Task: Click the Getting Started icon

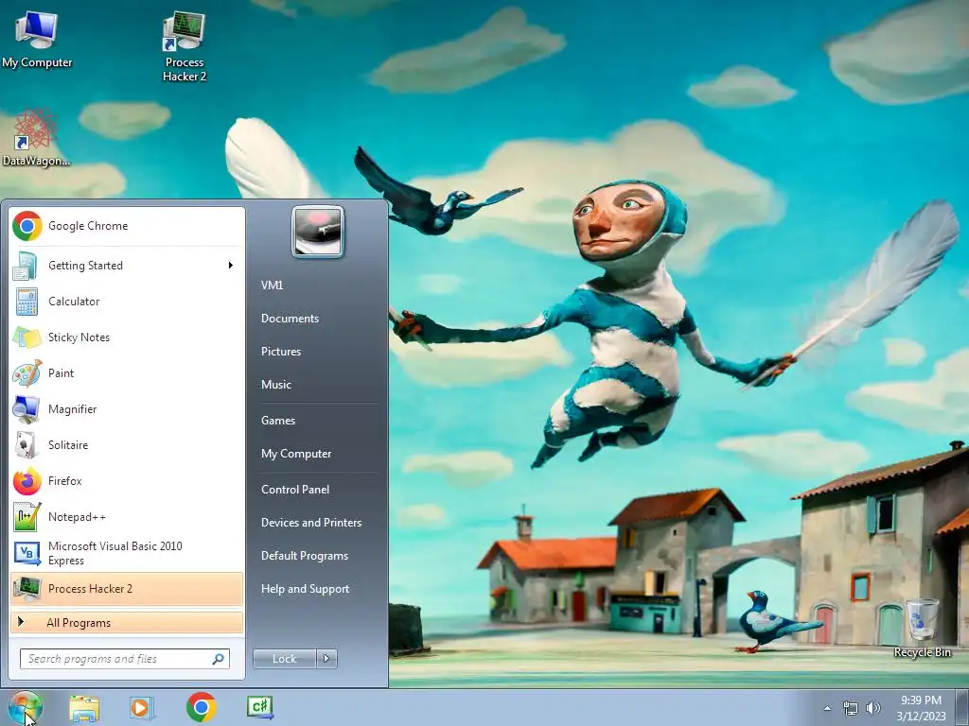Action: (x=26, y=266)
